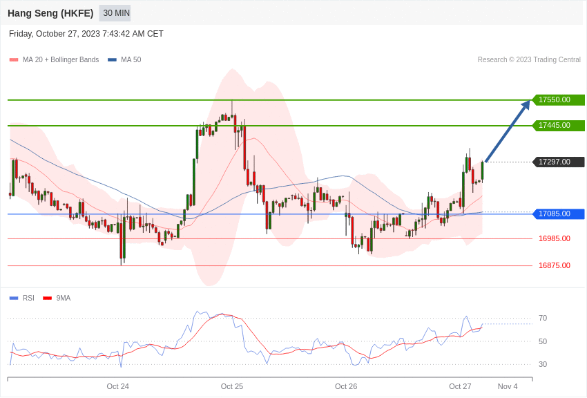Click the 9MA legend label
This screenshot has height=398, width=587.
click(x=64, y=298)
